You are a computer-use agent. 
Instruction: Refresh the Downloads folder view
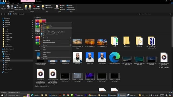click(x=139, y=14)
